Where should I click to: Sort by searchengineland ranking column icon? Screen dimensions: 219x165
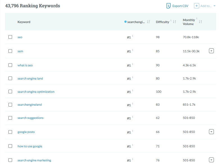(x=149, y=22)
